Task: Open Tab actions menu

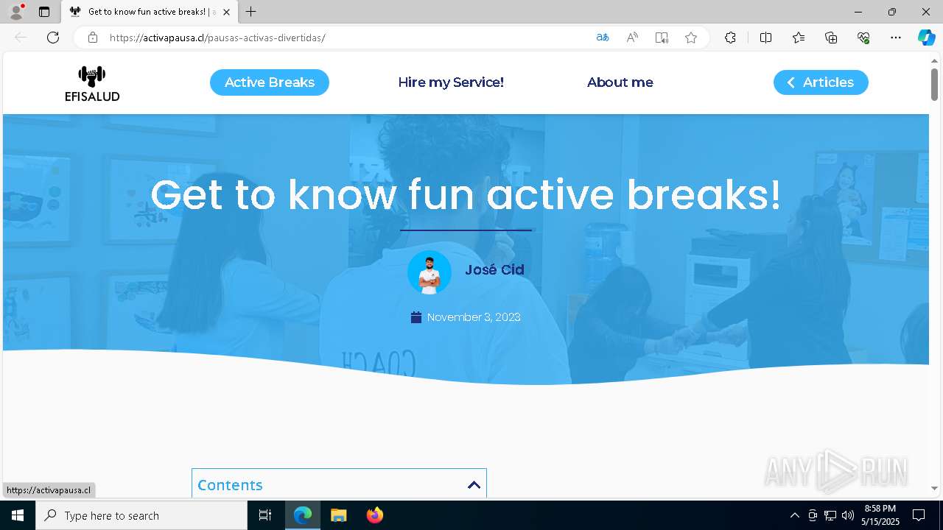Action: (x=44, y=12)
